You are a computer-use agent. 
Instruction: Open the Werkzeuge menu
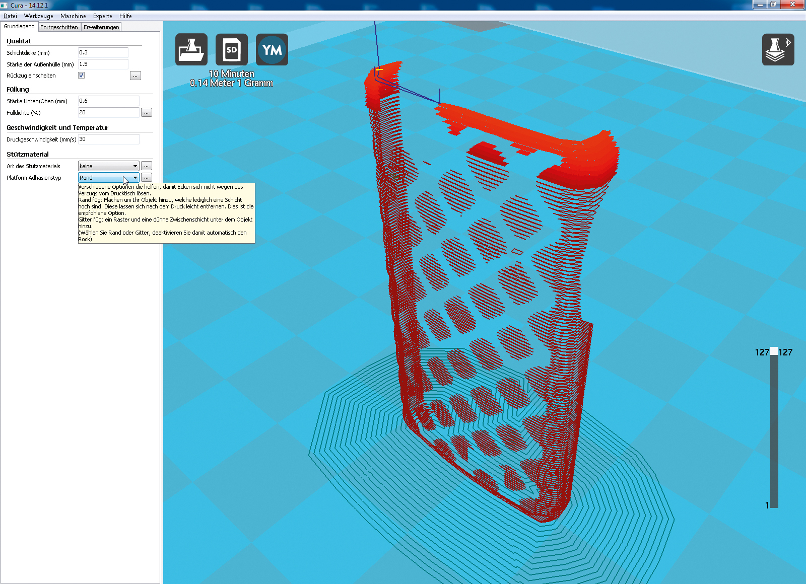point(39,16)
